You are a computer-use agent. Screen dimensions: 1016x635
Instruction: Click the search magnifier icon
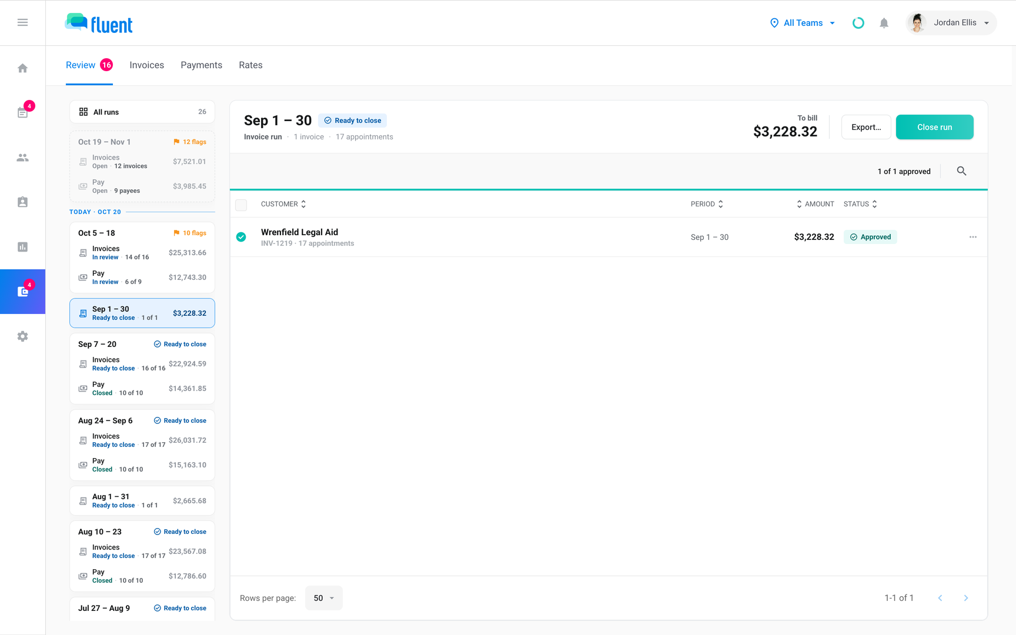(961, 171)
